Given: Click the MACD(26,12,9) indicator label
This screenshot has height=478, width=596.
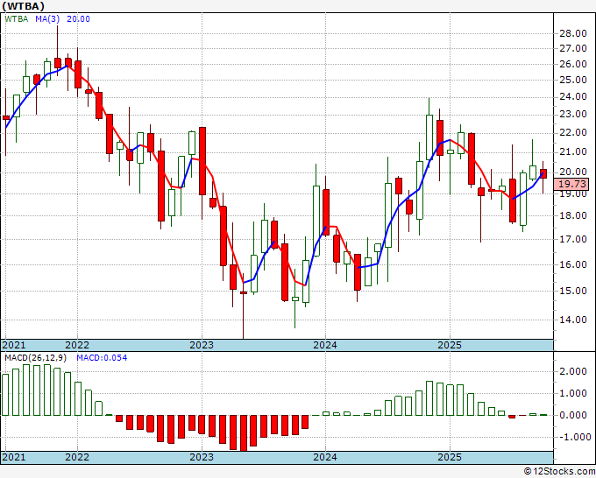Looking at the screenshot, I should pos(36,358).
